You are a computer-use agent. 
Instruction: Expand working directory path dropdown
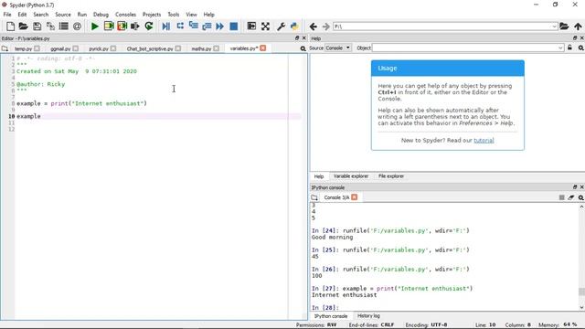point(554,27)
